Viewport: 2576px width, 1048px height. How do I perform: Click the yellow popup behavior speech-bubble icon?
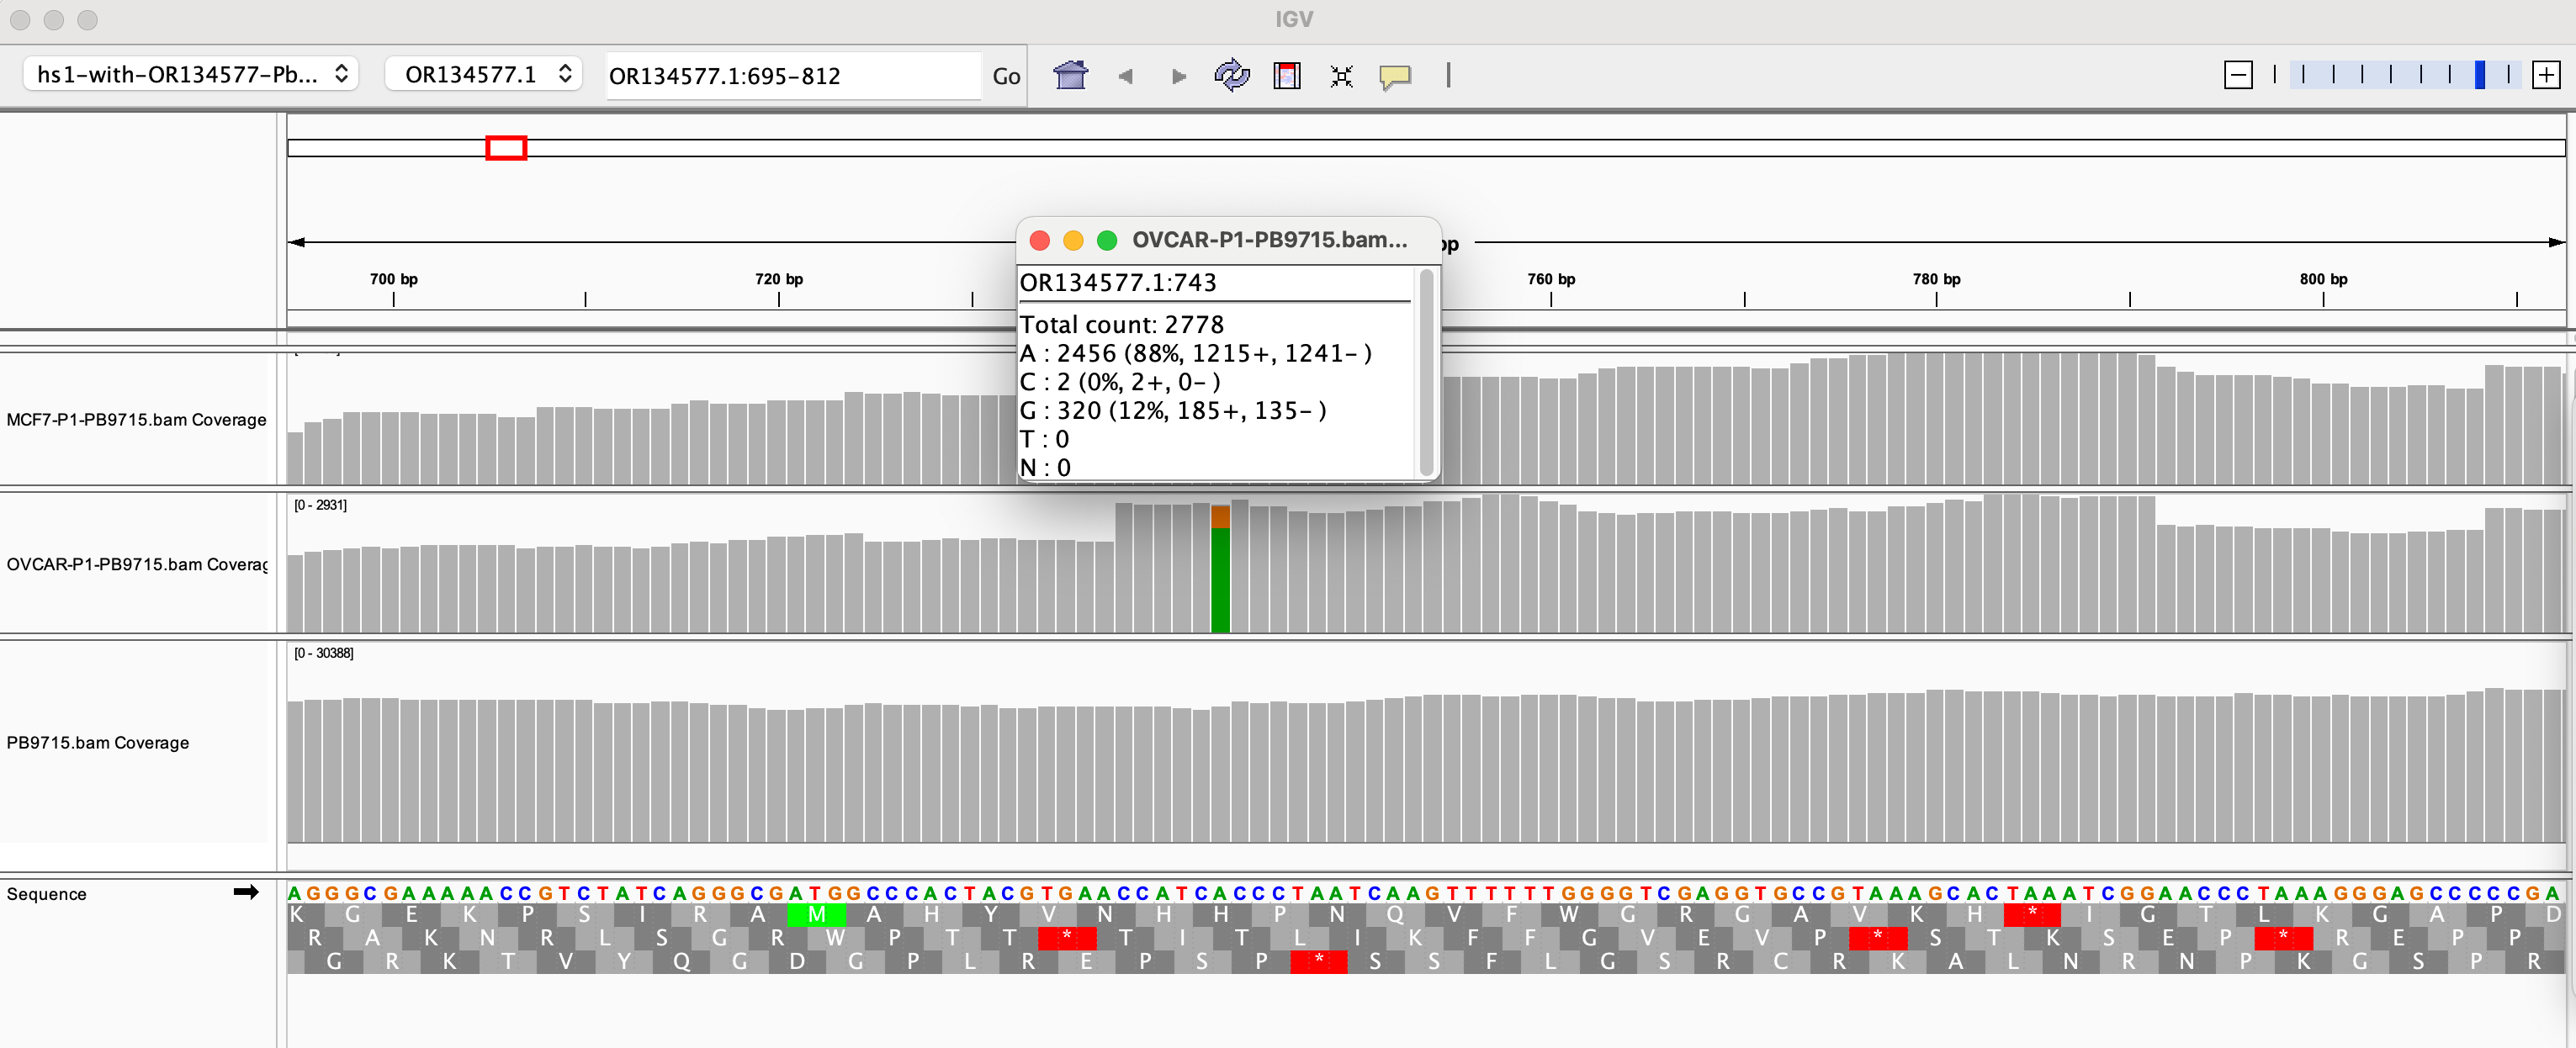point(1394,76)
